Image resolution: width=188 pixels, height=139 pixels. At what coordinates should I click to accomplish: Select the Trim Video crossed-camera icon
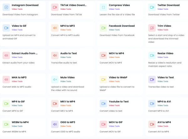tap(152, 28)
